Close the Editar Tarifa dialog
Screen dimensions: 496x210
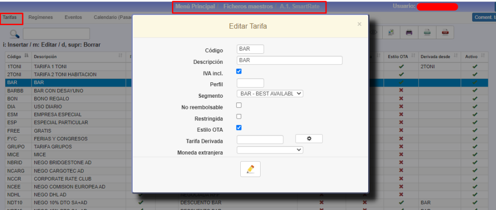[x=359, y=24]
